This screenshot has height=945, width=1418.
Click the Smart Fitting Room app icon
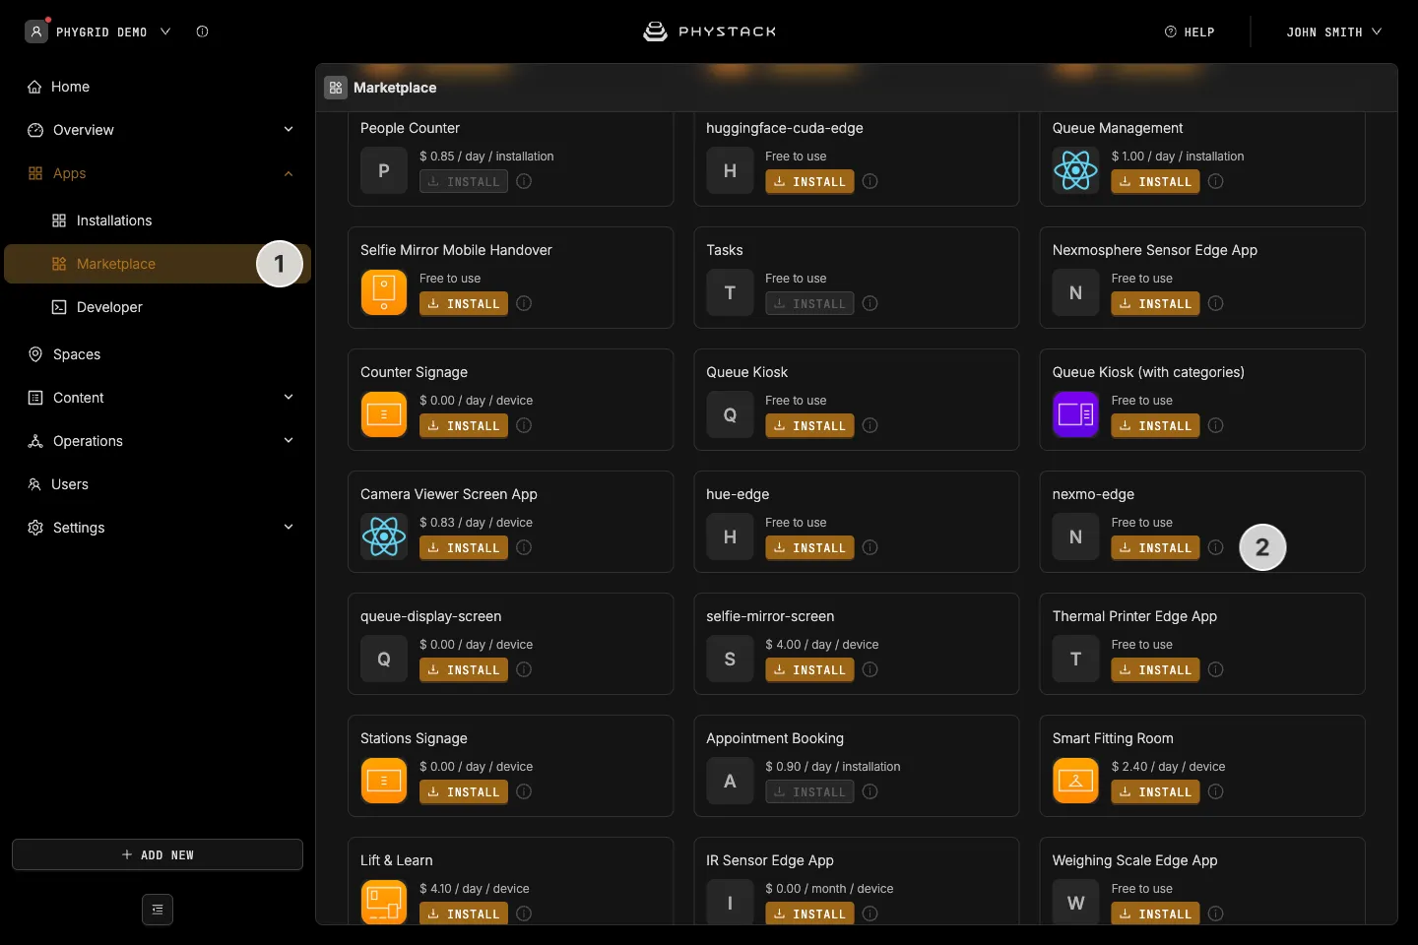[x=1075, y=781]
